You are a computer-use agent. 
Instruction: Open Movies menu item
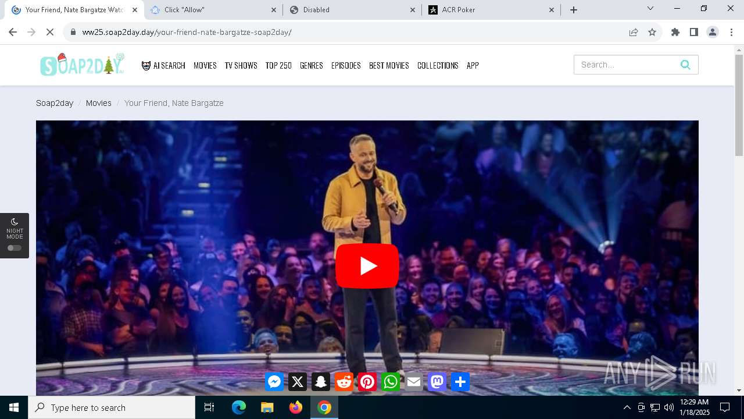point(205,65)
